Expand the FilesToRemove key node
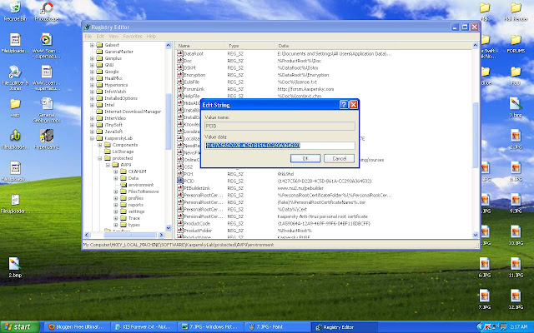534x333 pixels. click(116, 191)
